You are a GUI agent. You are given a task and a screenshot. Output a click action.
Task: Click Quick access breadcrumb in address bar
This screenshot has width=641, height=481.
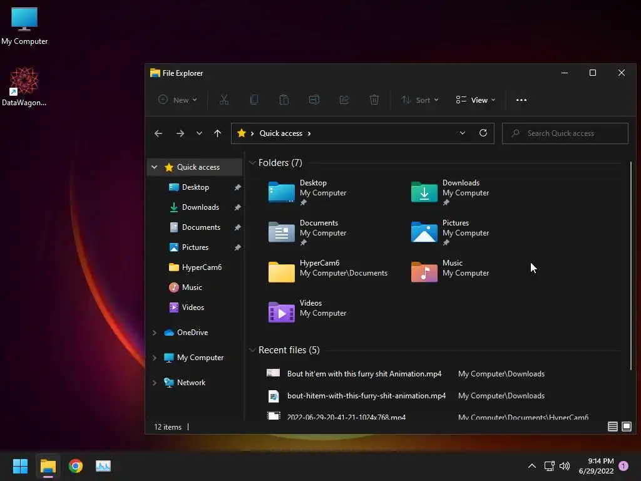coord(281,133)
